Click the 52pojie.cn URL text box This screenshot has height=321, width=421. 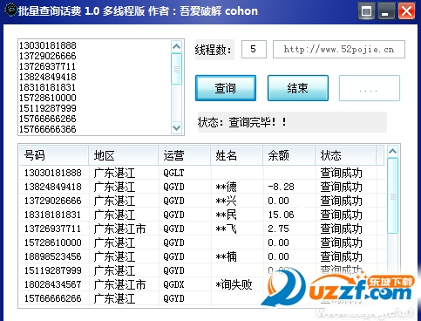[x=339, y=49]
